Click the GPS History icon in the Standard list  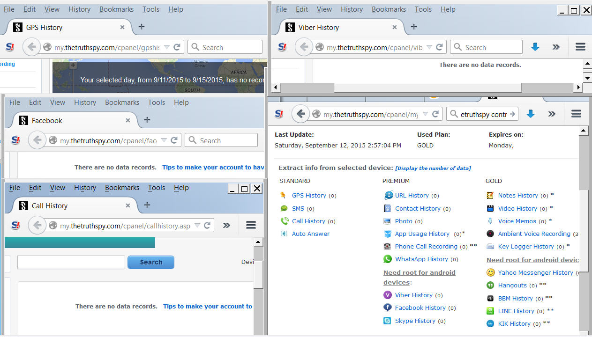(x=283, y=195)
